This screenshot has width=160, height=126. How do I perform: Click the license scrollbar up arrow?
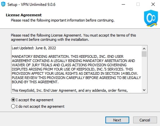coord(144,49)
